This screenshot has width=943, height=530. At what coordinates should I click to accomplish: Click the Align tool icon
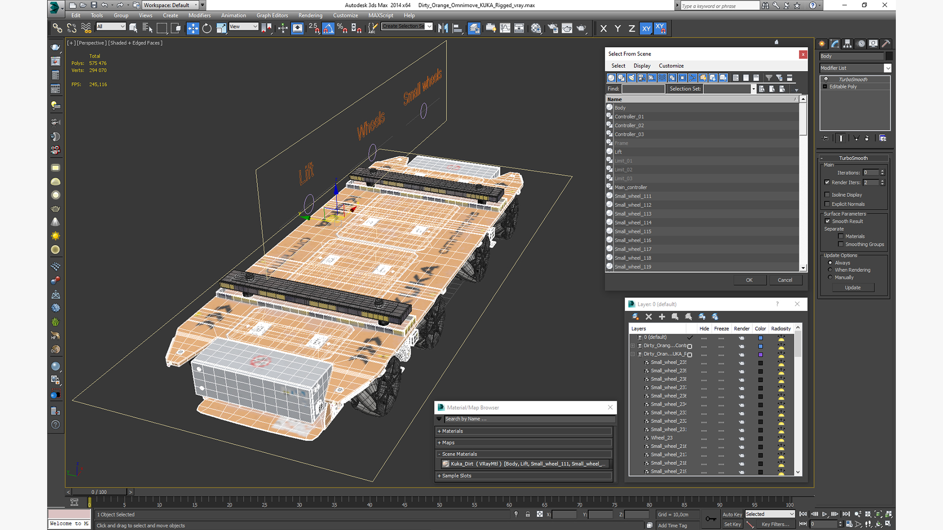[x=457, y=28]
